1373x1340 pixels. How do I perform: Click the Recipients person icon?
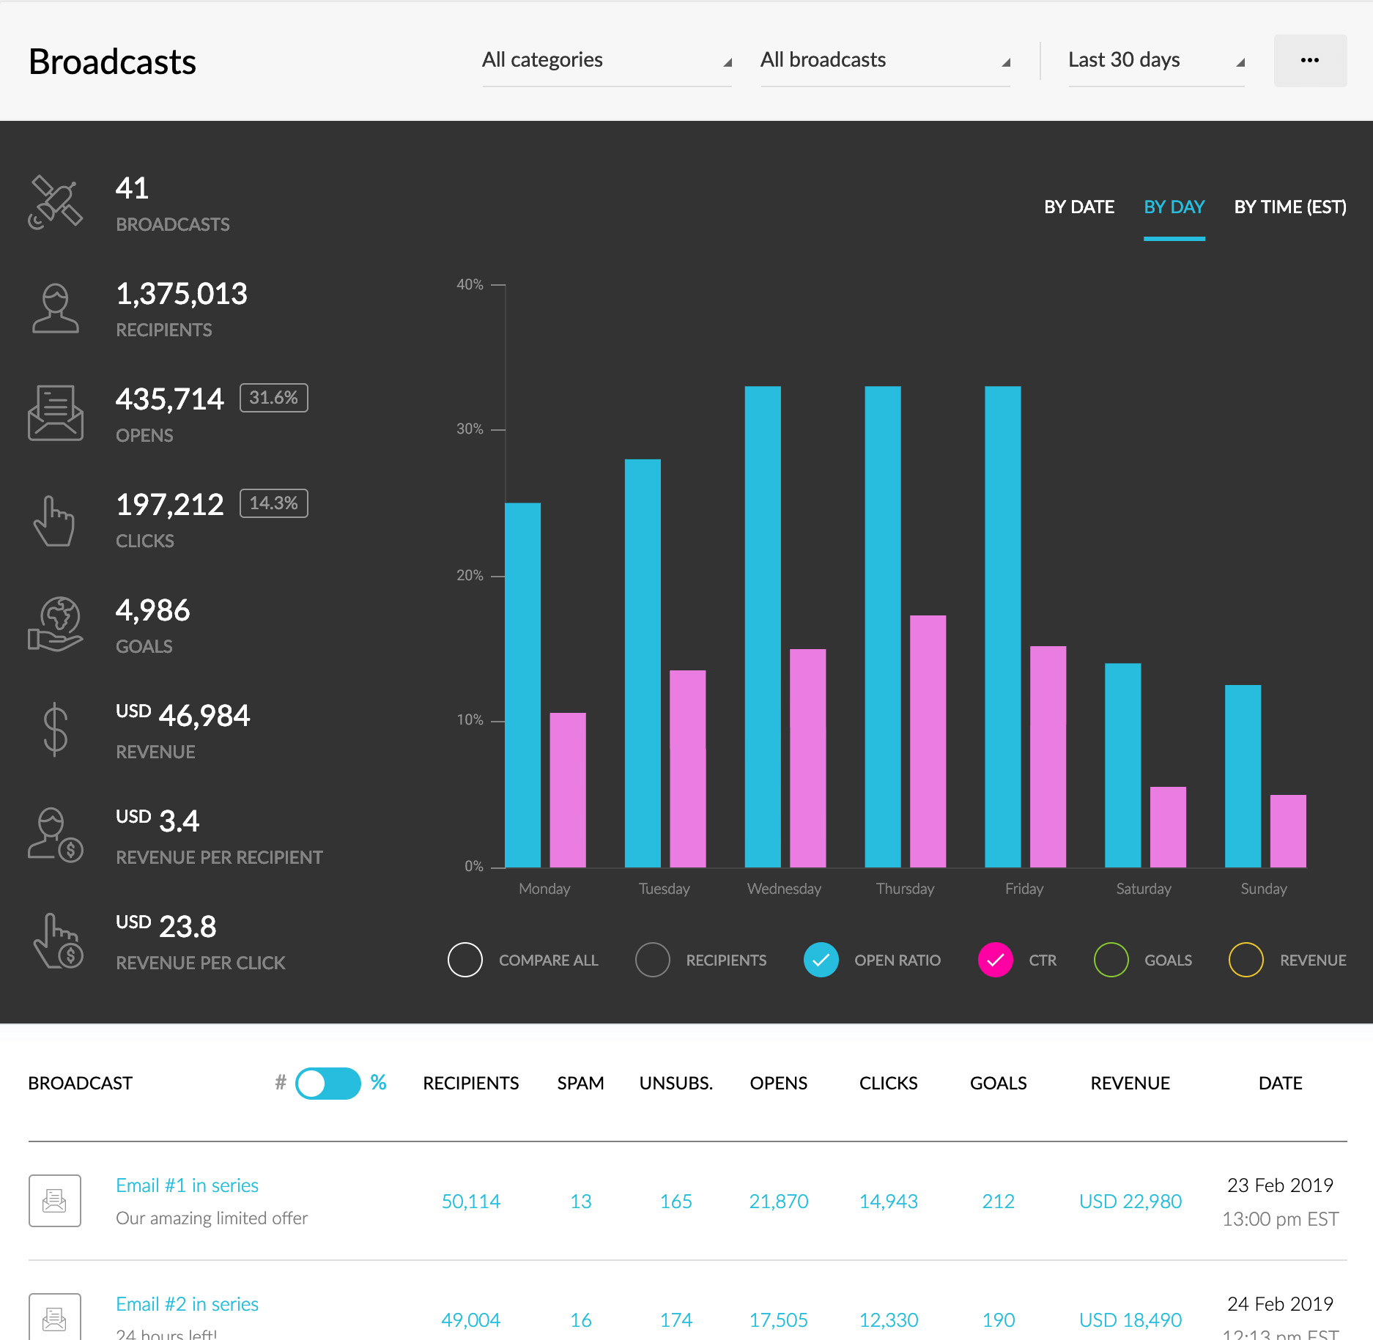(x=55, y=308)
